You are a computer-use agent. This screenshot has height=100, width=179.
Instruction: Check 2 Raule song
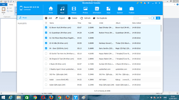click(46, 64)
